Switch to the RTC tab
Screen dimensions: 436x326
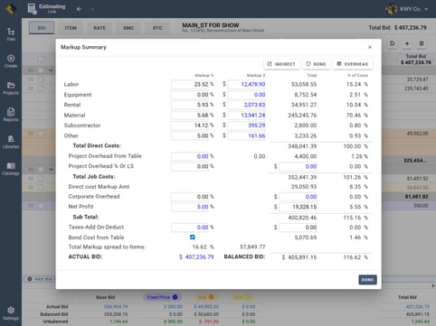click(157, 28)
